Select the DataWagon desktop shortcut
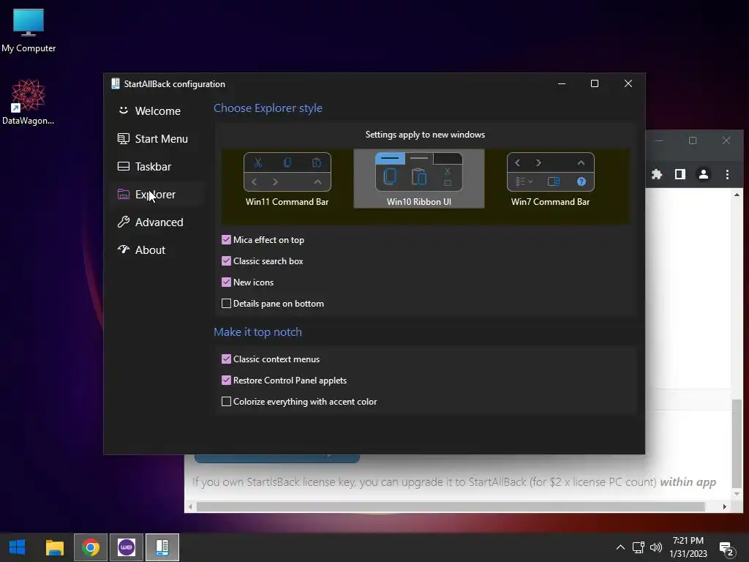This screenshot has width=749, height=562. click(29, 102)
